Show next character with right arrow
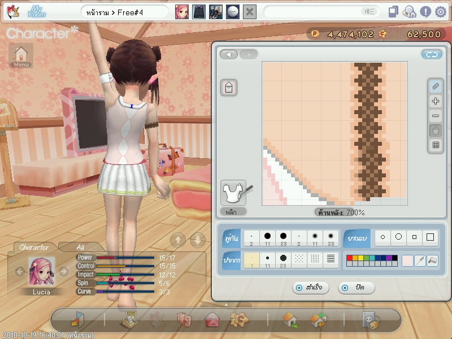This screenshot has height=339, width=452. pyautogui.click(x=63, y=271)
